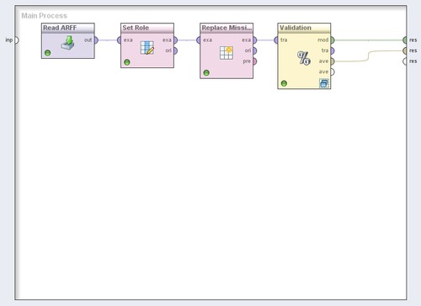Screen dimensions: 421x306
Task: Click the Replace Missing Values grid icon
Action: pyautogui.click(x=226, y=53)
